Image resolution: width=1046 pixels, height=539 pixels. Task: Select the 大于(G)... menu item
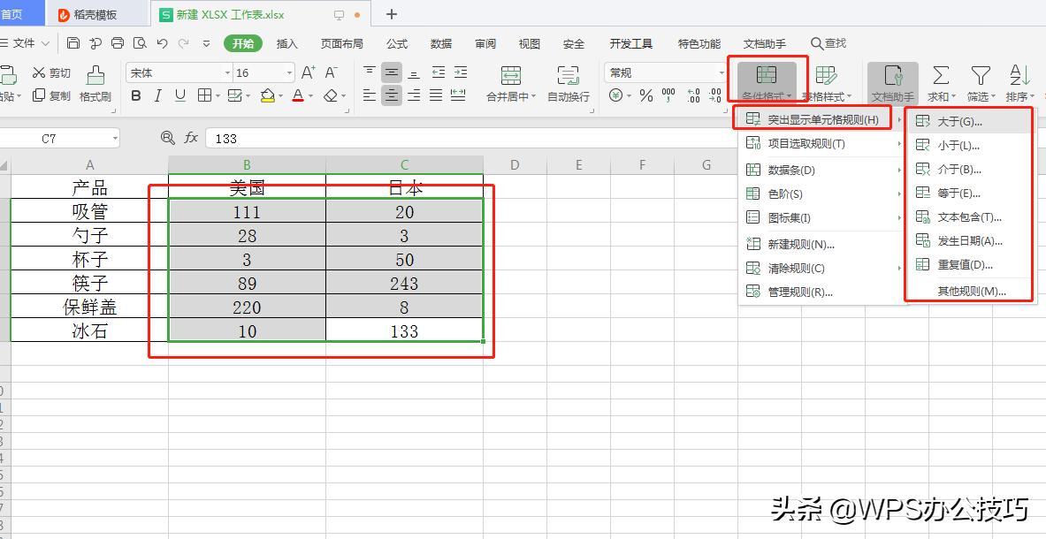pos(959,122)
